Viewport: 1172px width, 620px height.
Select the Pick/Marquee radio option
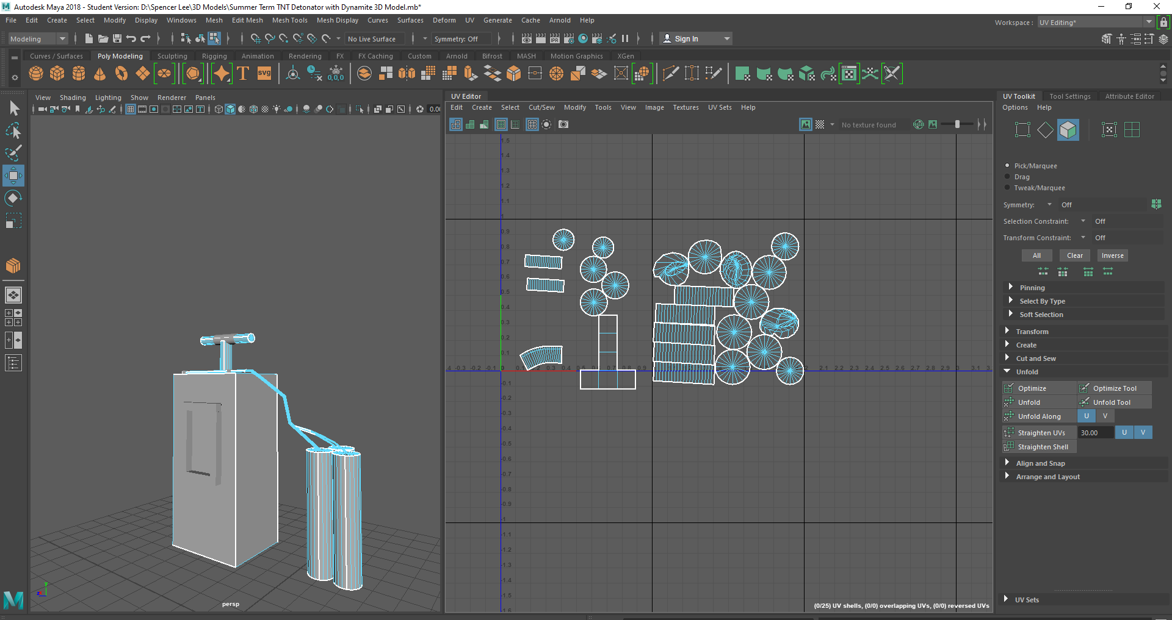1007,166
